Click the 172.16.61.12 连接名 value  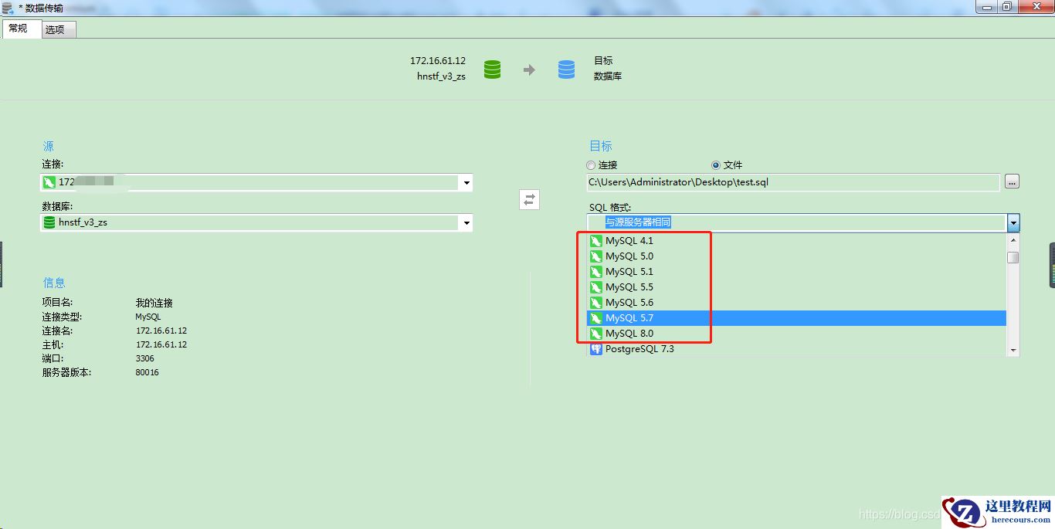(161, 331)
